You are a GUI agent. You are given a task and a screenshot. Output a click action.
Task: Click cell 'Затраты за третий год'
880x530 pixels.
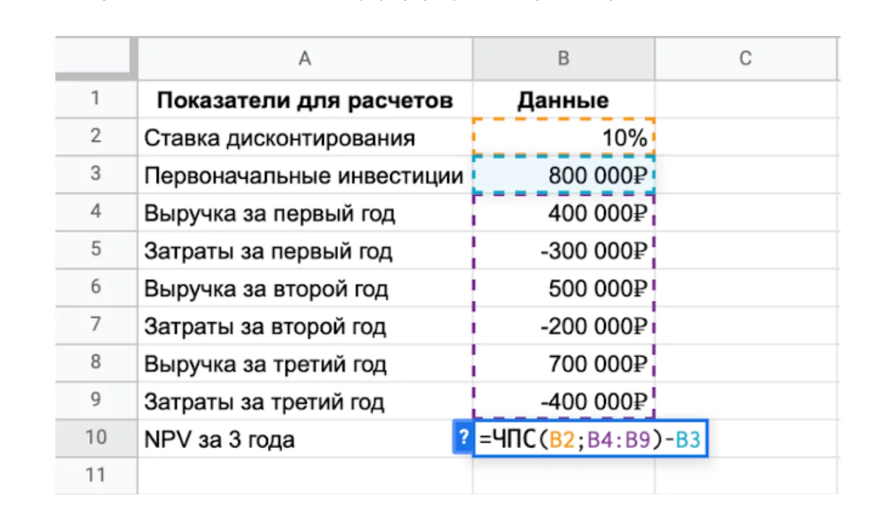pyautogui.click(x=305, y=401)
